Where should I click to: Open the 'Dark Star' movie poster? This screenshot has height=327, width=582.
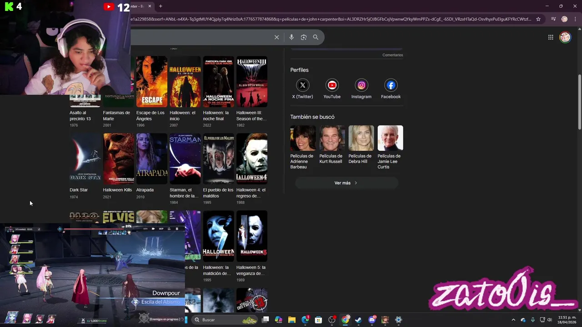pyautogui.click(x=85, y=159)
